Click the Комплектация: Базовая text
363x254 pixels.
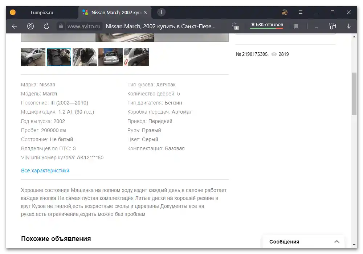coord(156,148)
